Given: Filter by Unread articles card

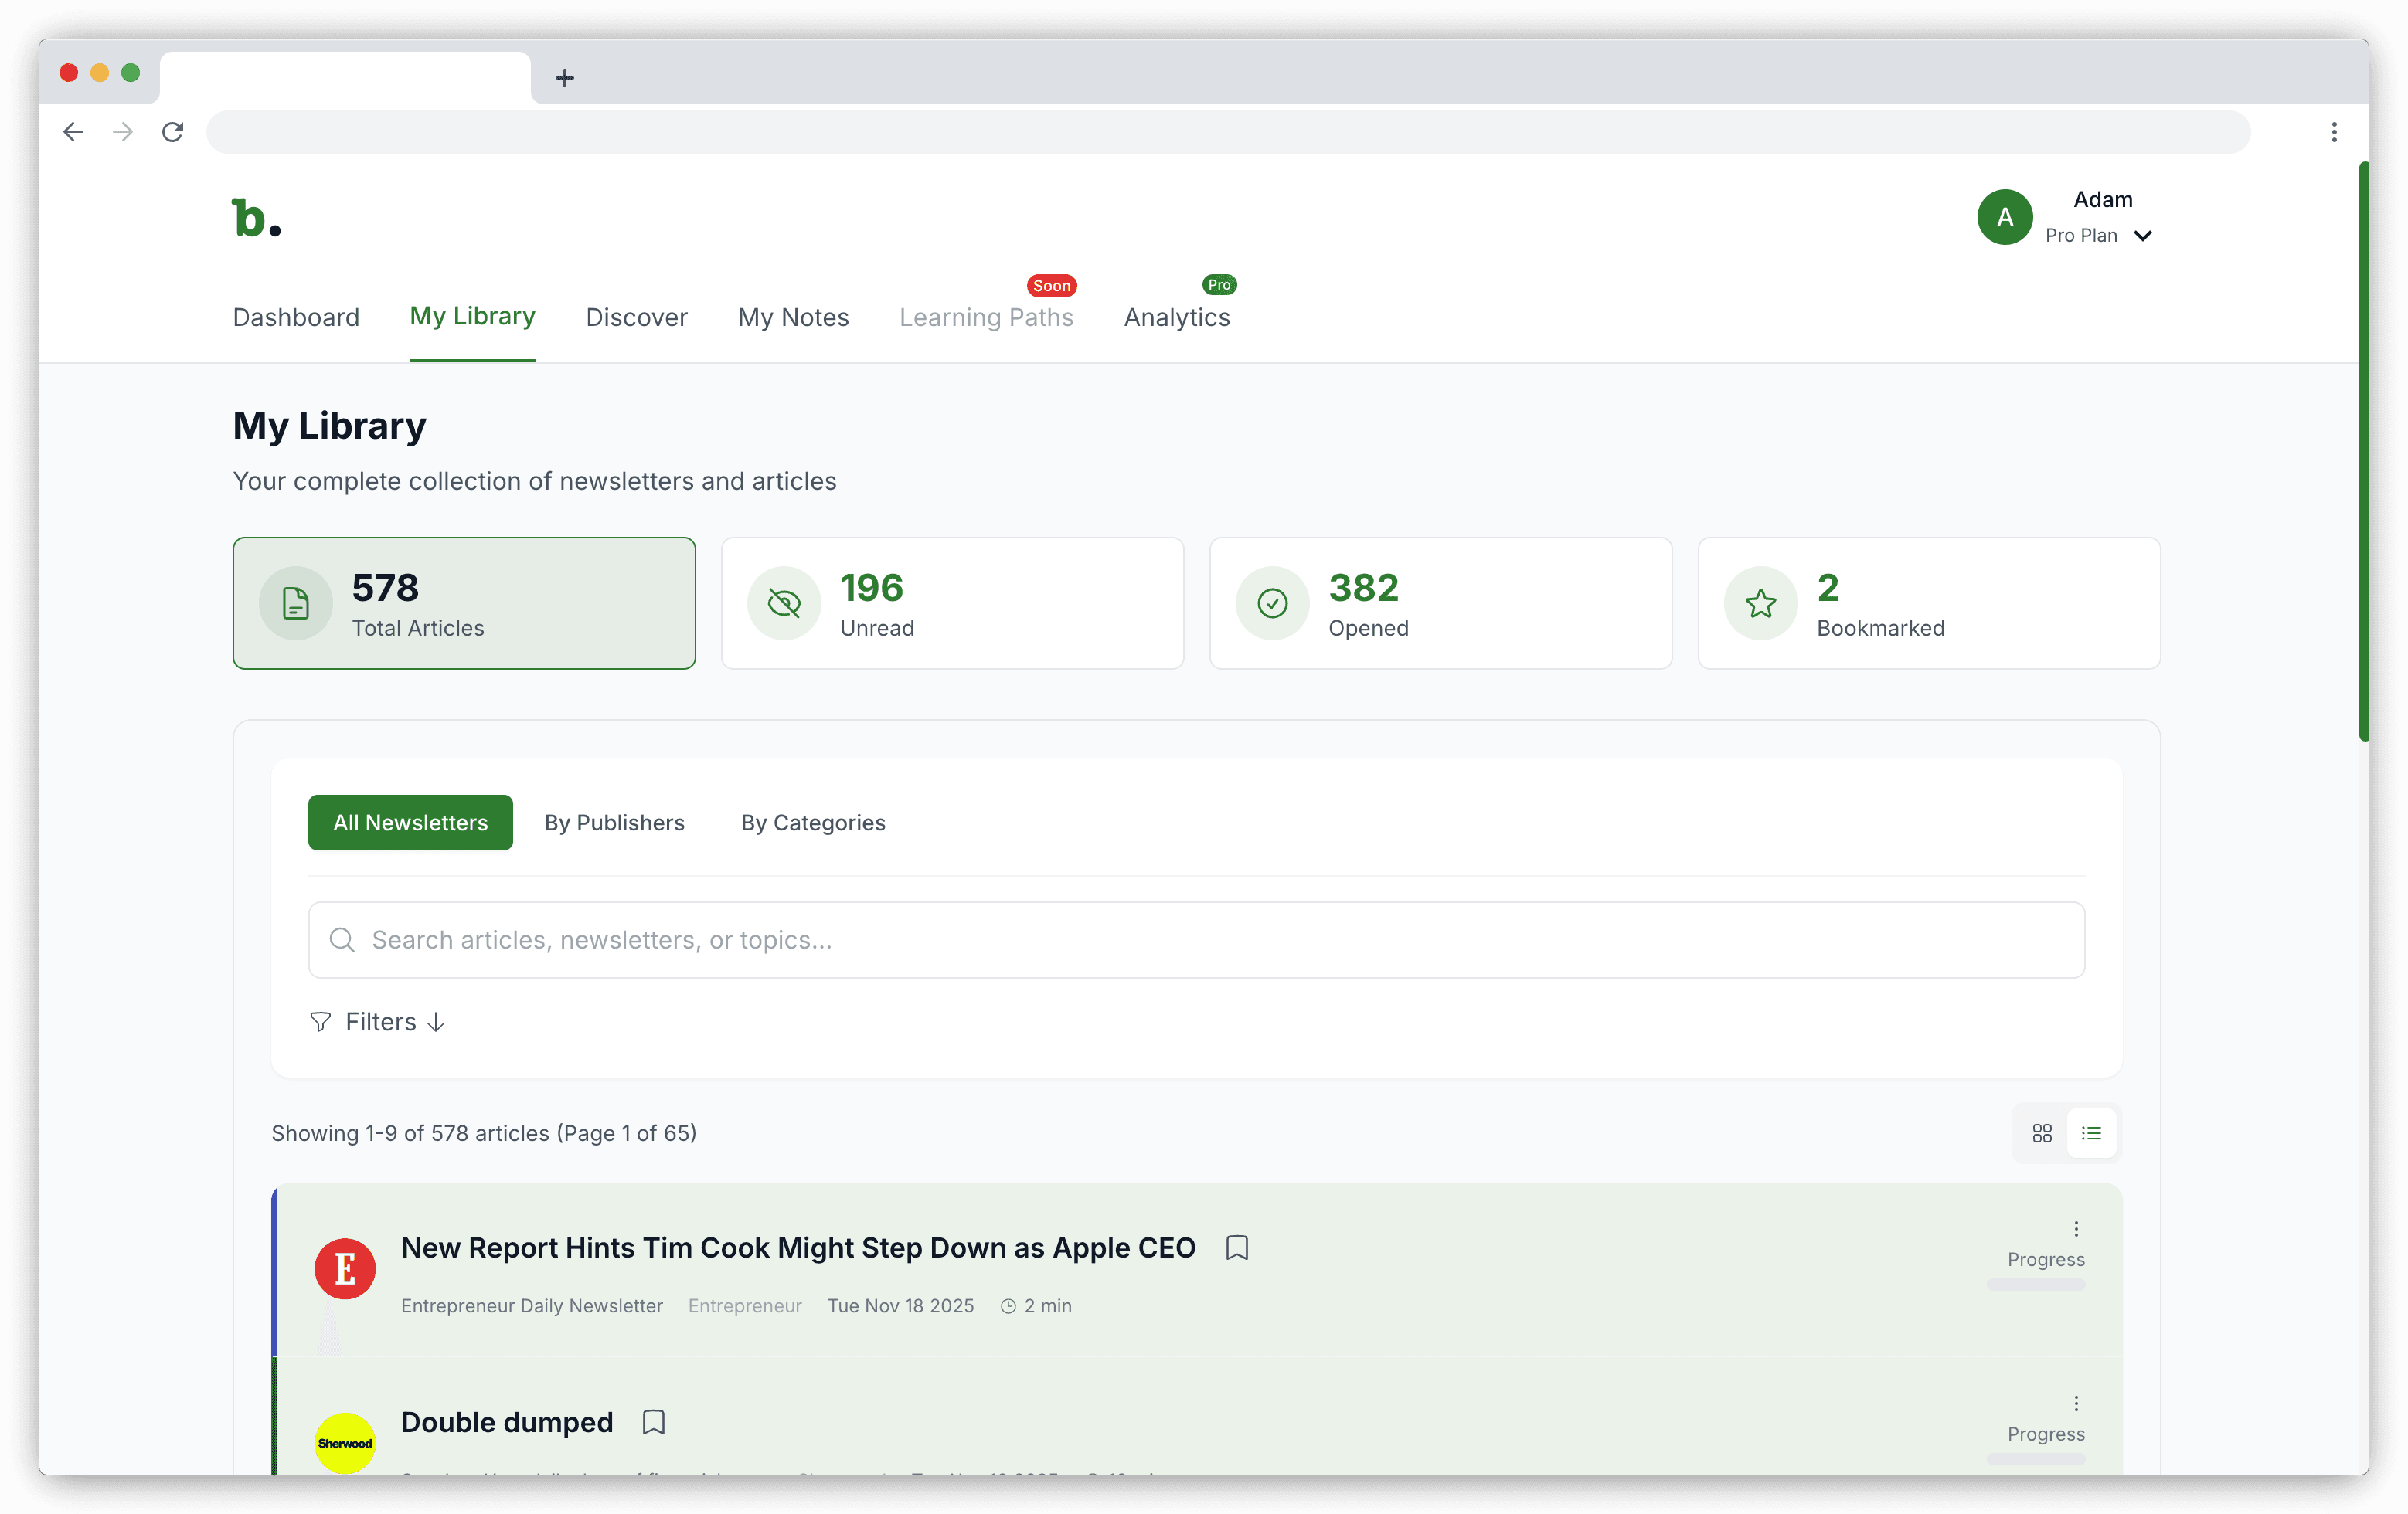Looking at the screenshot, I should tap(952, 603).
